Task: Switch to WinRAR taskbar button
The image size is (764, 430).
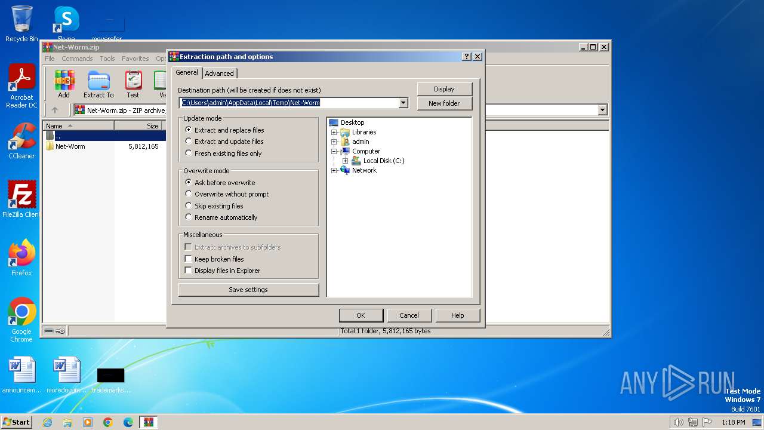Action: pos(149,422)
